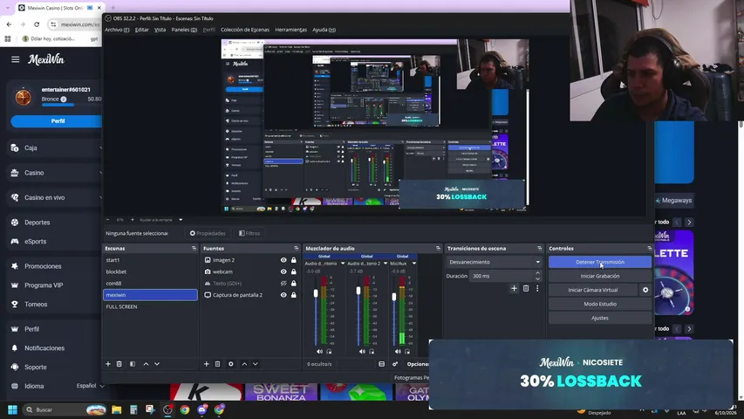This screenshot has width=744, height=419.
Task: Open virtual camera settings gear
Action: coord(645,290)
